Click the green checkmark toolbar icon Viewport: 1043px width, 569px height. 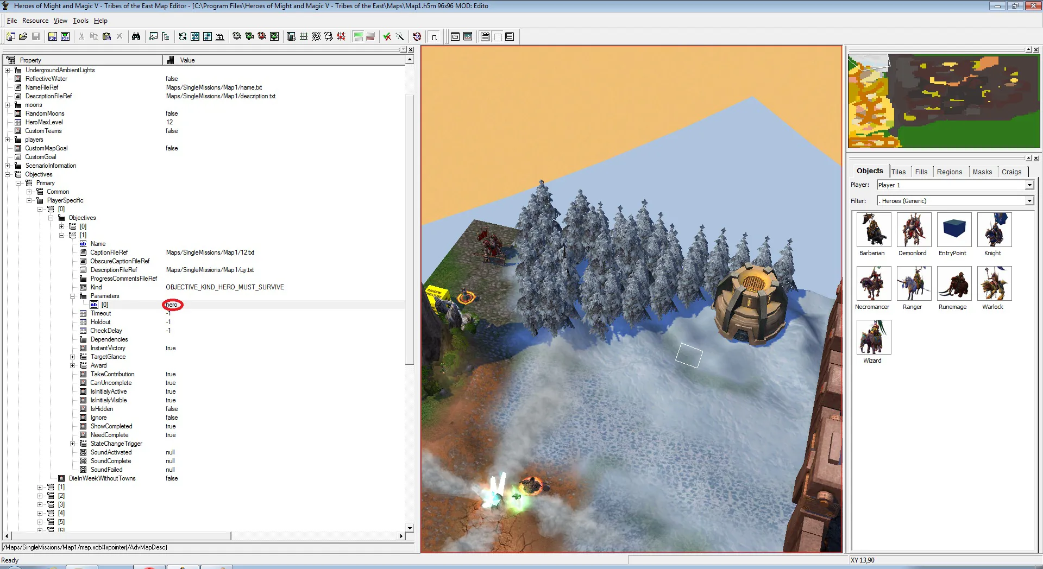pos(387,36)
